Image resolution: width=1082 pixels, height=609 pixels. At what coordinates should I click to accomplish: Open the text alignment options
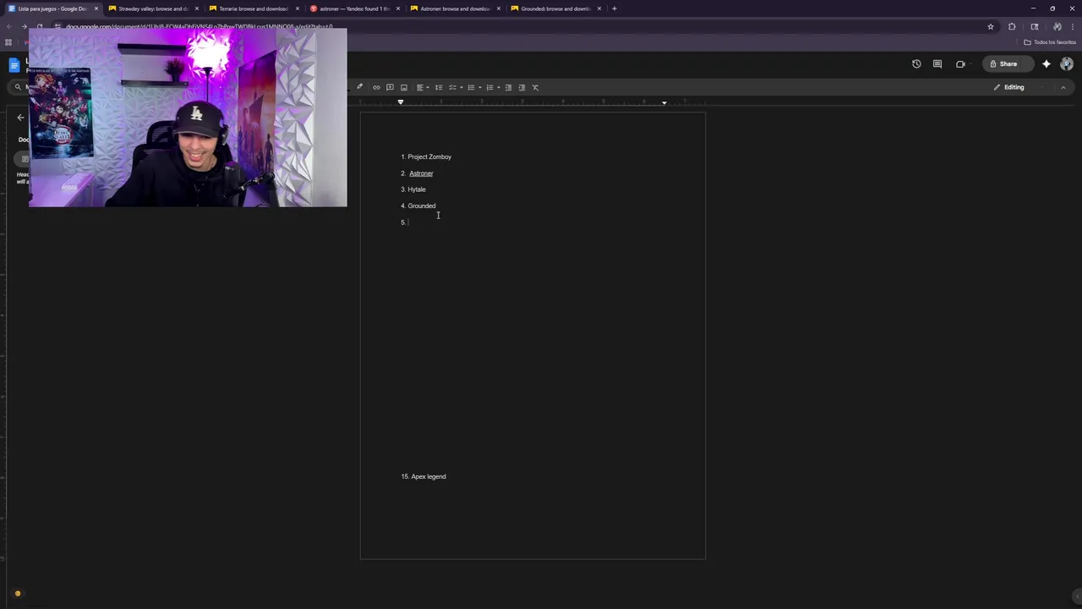(422, 87)
